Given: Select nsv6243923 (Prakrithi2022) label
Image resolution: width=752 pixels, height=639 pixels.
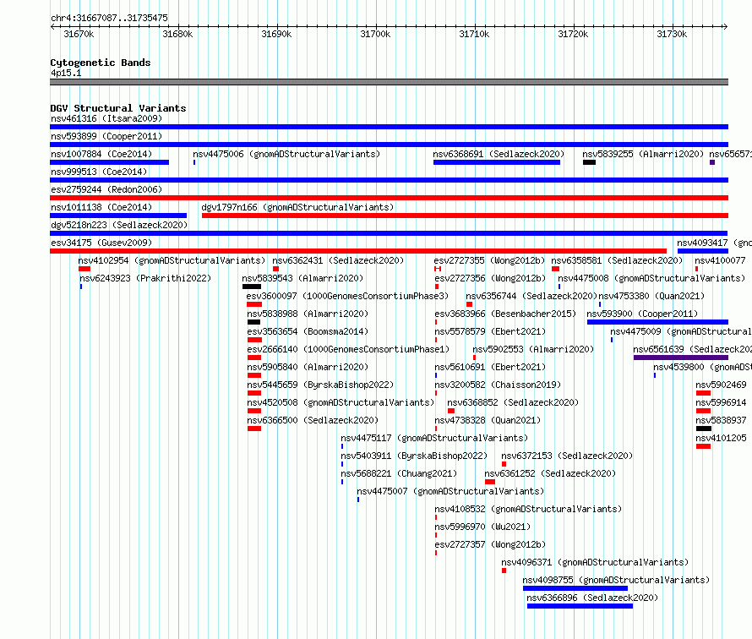Looking at the screenshot, I should point(145,278).
